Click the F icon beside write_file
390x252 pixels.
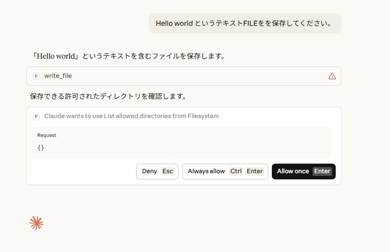[36, 76]
